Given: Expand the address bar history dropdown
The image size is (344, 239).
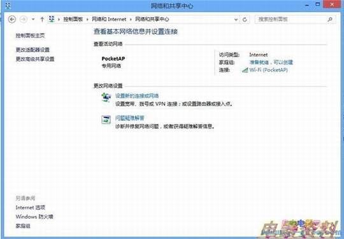Looking at the screenshot, I should point(236,20).
